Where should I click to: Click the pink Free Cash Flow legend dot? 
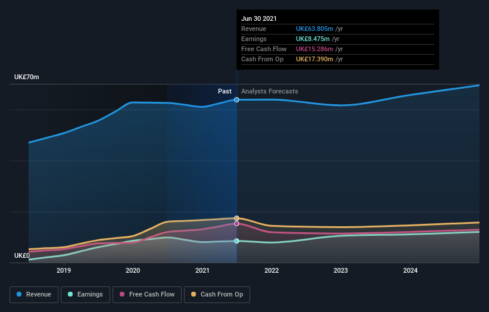click(122, 294)
